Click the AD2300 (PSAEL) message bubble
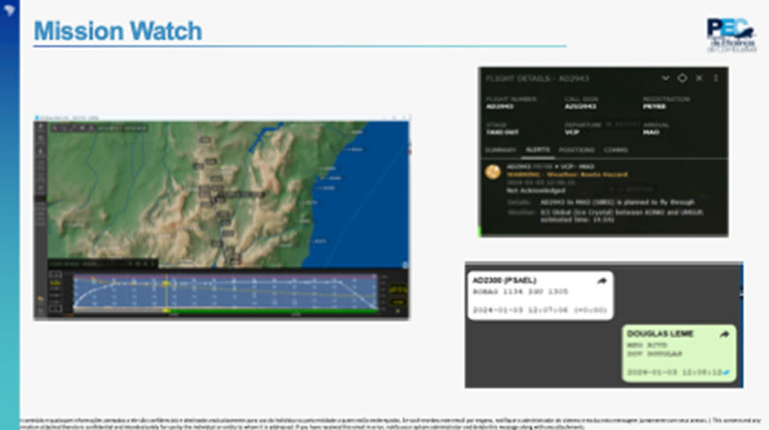769x430 pixels. tap(540, 295)
